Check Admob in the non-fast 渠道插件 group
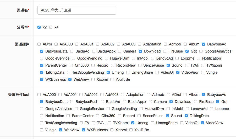Image resolution: width=236 pixels, height=139 pixels. pos(165,44)
